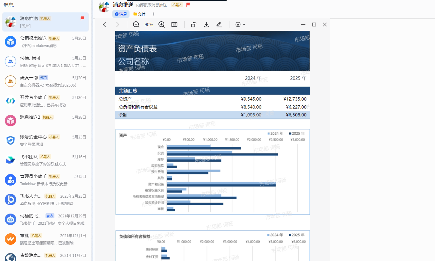Click the 消息推送 avatar in chat header
The height and width of the screenshot is (261, 435).
[x=104, y=7]
